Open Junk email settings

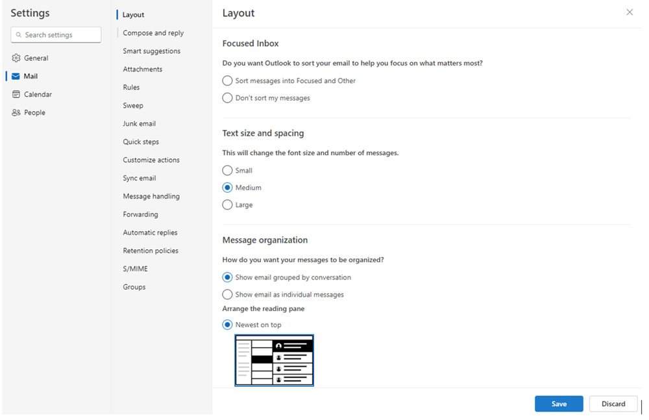click(139, 124)
